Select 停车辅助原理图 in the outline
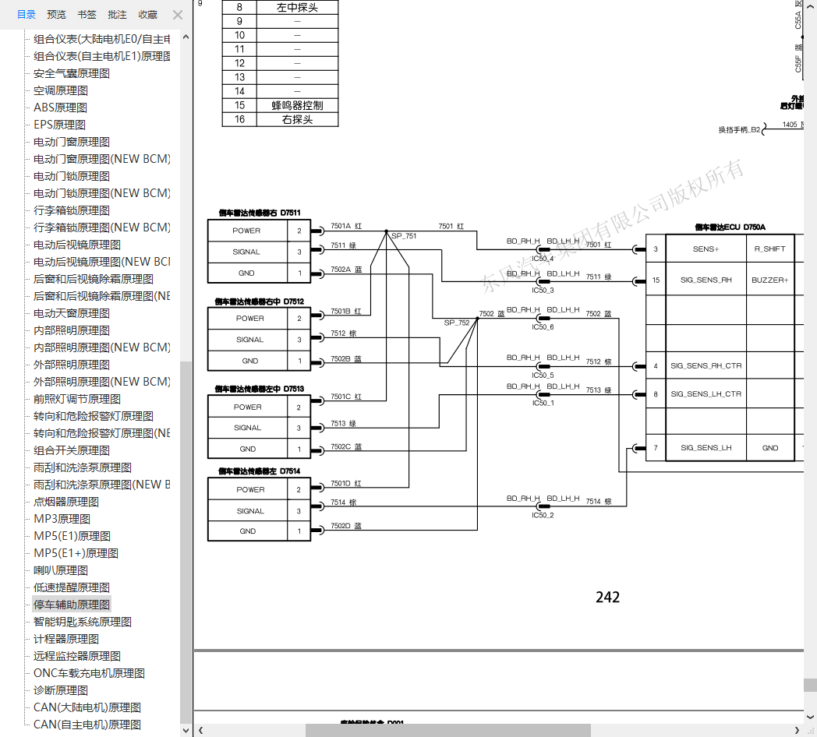 (x=72, y=605)
